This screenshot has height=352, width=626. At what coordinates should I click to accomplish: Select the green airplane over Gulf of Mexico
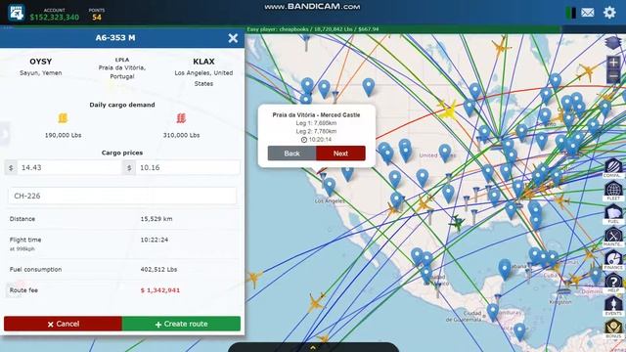(x=457, y=222)
